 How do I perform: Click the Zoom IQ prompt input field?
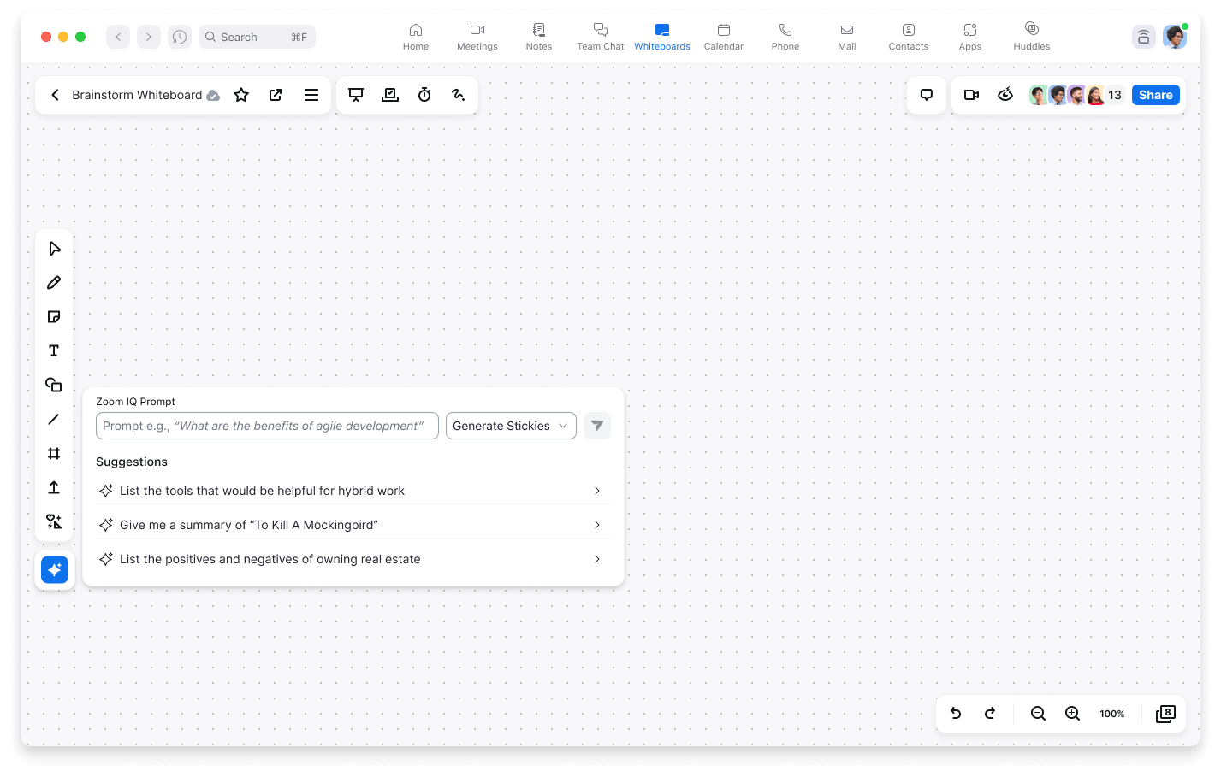[267, 426]
